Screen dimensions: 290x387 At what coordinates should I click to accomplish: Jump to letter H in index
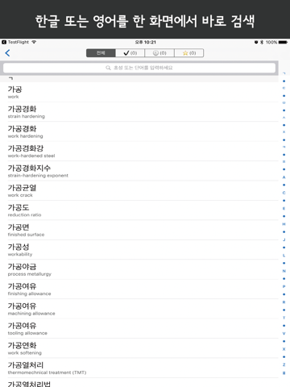(x=284, y=224)
